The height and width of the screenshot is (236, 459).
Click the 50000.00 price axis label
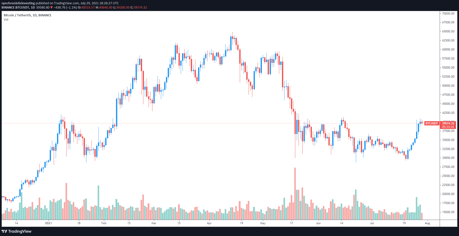(x=448, y=86)
